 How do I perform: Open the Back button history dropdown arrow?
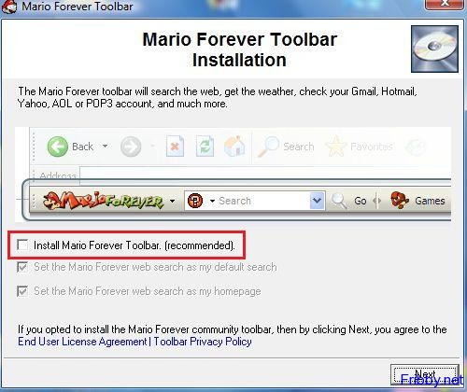tap(106, 146)
